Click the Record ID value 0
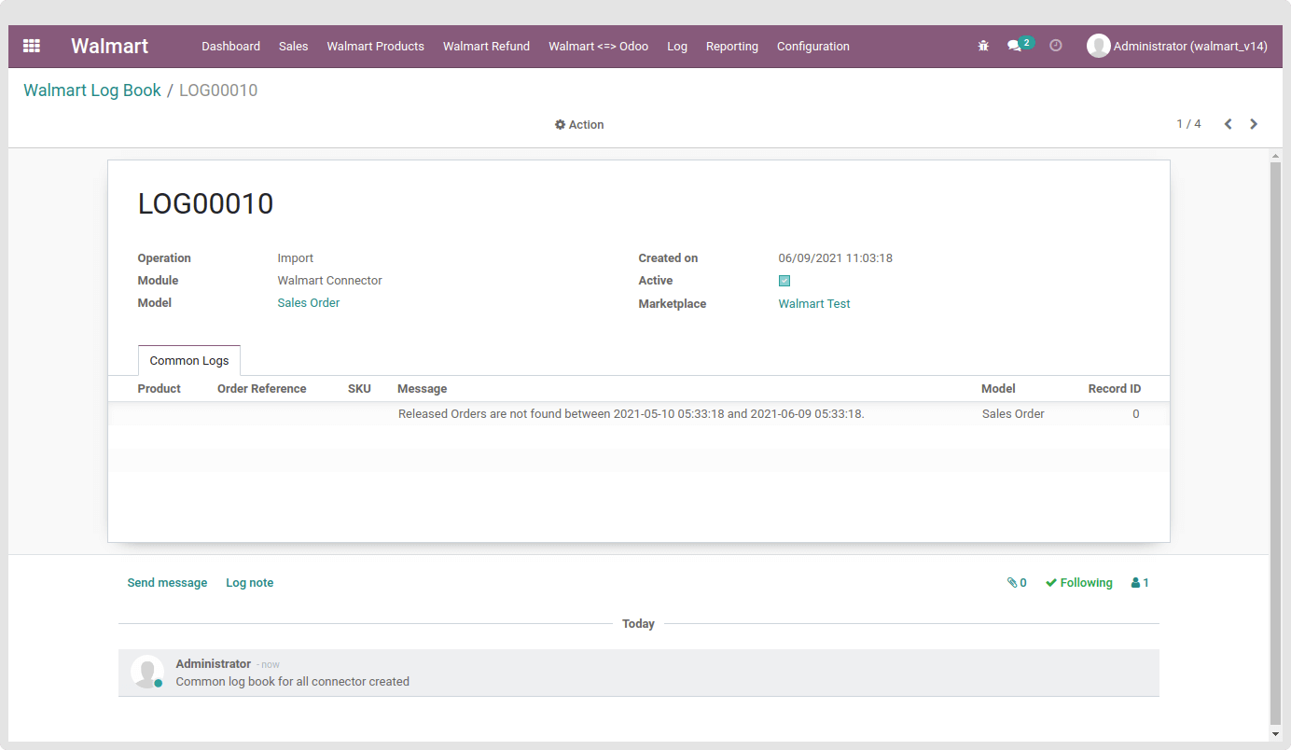Image resolution: width=1291 pixels, height=750 pixels. tap(1135, 414)
